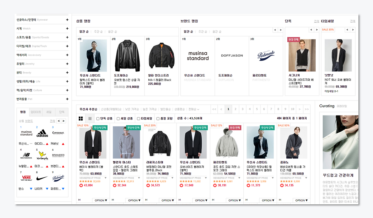Screen dimensions: 373x218
Task: Tick the 품절 포함 checkbox
Action: (x=158, y=118)
